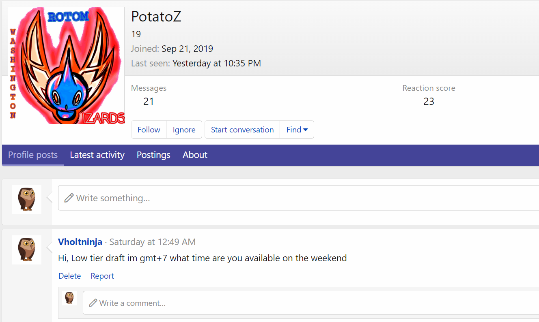Open the Latest activity tab

pyautogui.click(x=97, y=155)
